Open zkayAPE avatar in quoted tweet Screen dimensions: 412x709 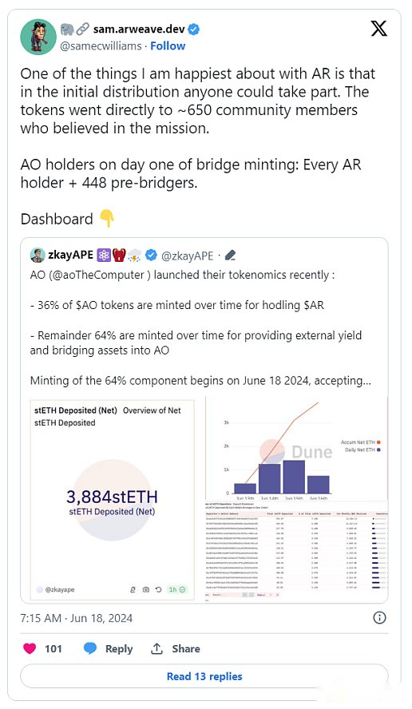[x=38, y=255]
